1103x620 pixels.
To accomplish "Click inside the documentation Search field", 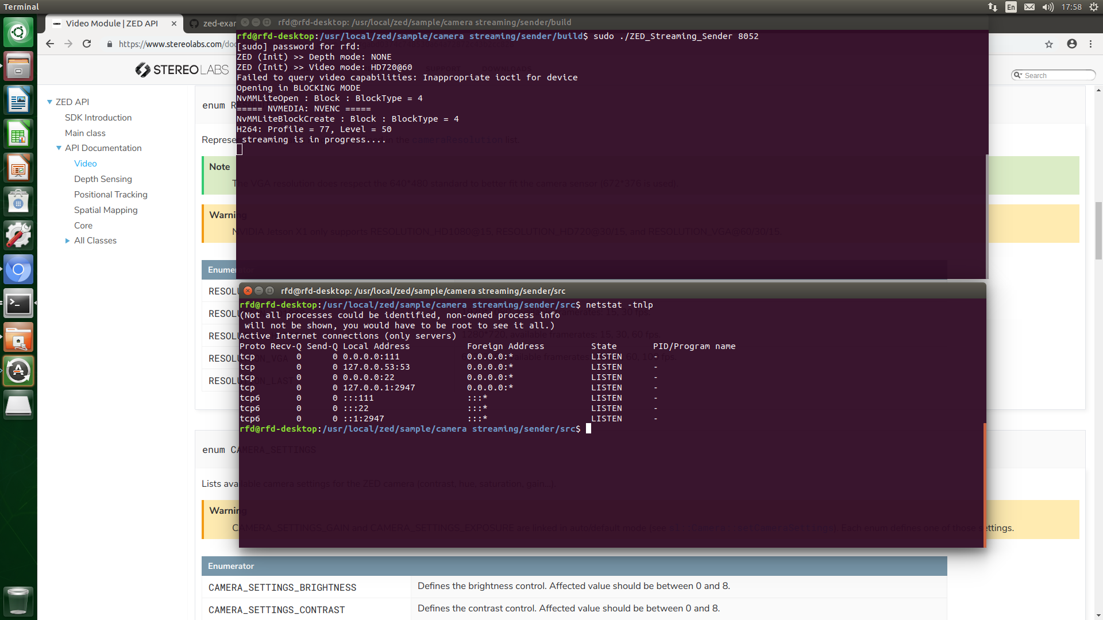I will point(1057,75).
